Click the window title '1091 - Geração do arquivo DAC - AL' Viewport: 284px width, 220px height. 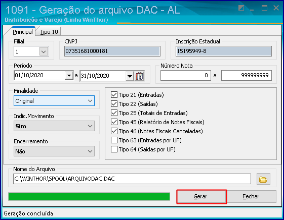(93, 10)
